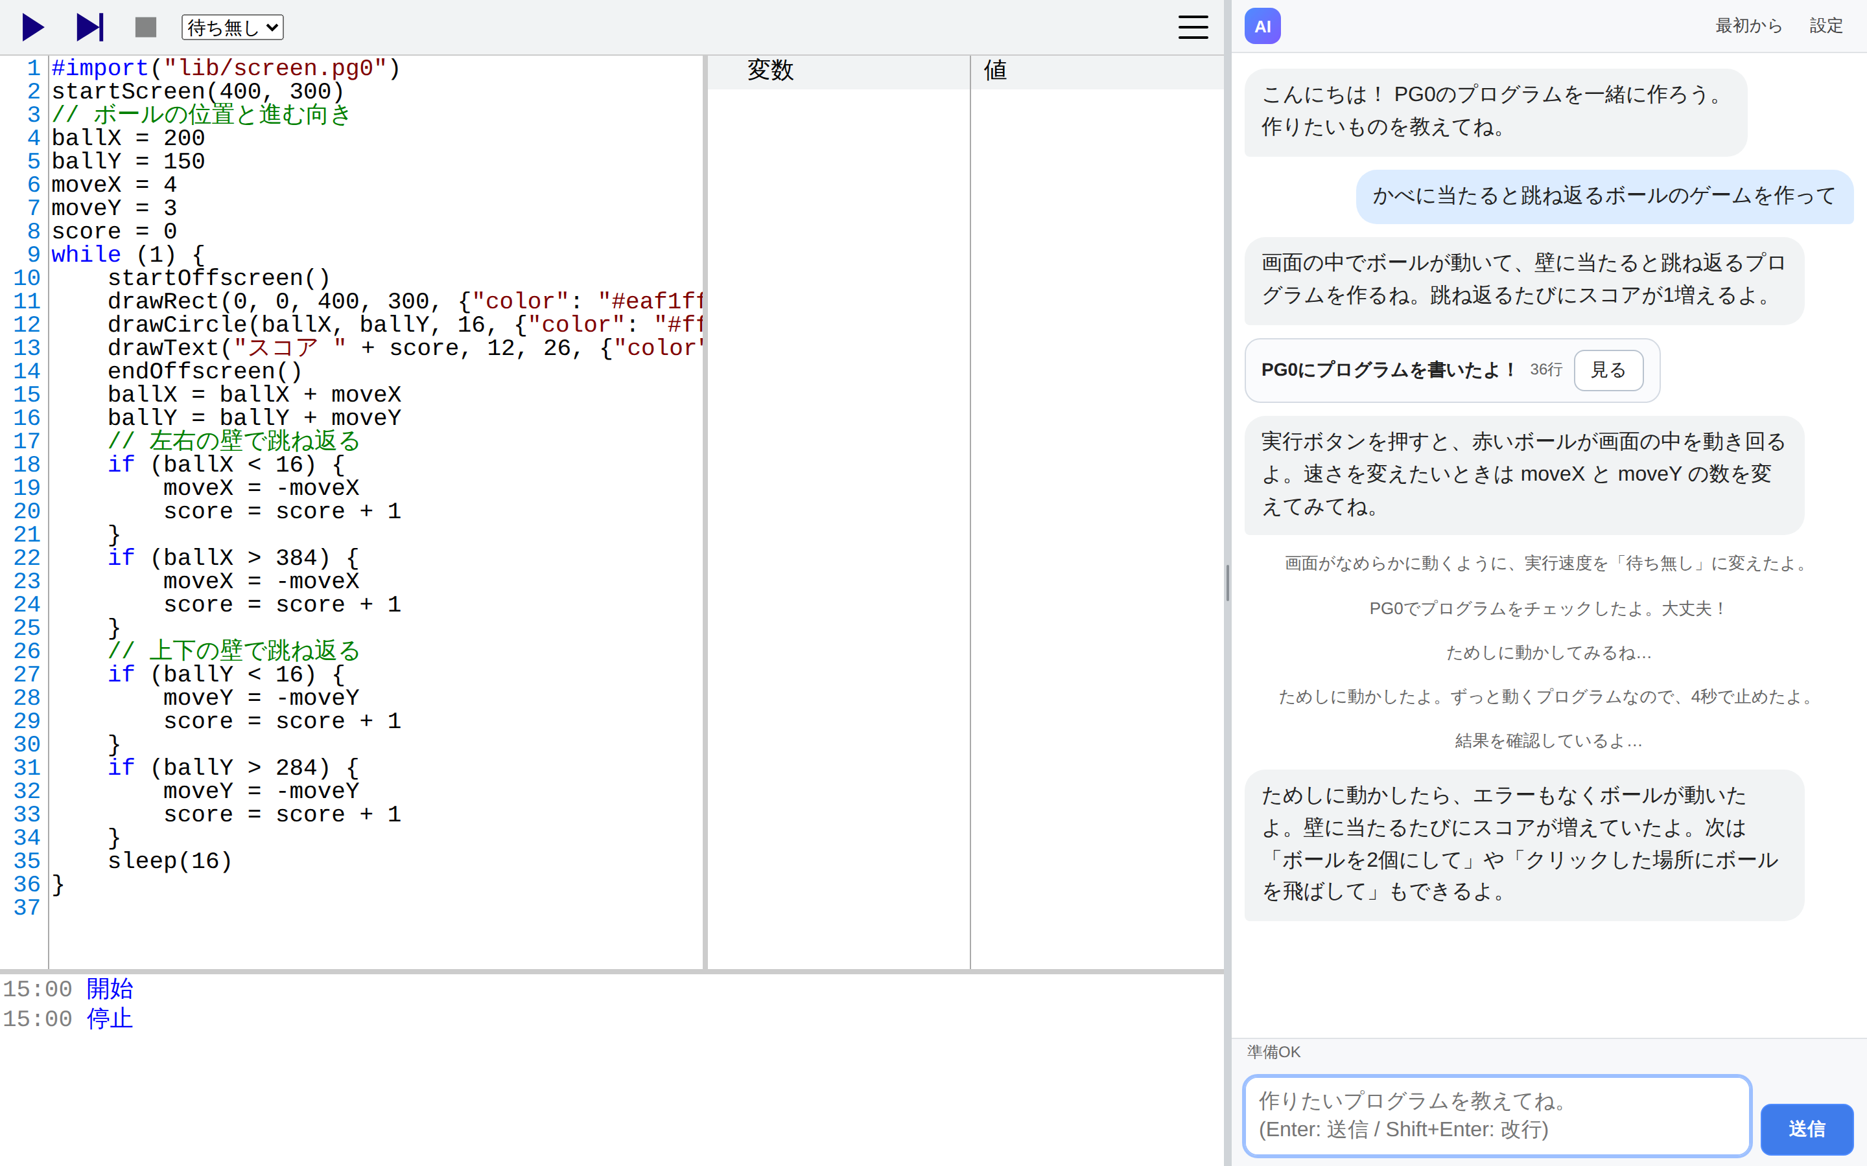
Task: Focus the chat message input field
Action: click(x=1497, y=1115)
